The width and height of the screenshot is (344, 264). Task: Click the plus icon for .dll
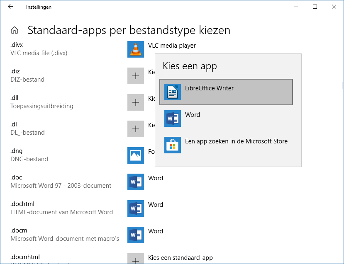[x=136, y=102]
